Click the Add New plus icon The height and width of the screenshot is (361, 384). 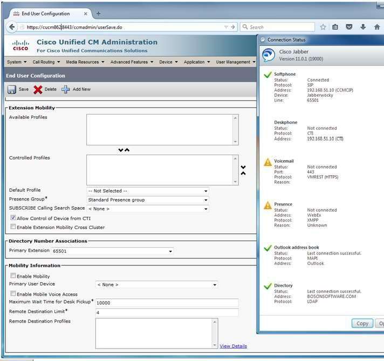pyautogui.click(x=65, y=89)
